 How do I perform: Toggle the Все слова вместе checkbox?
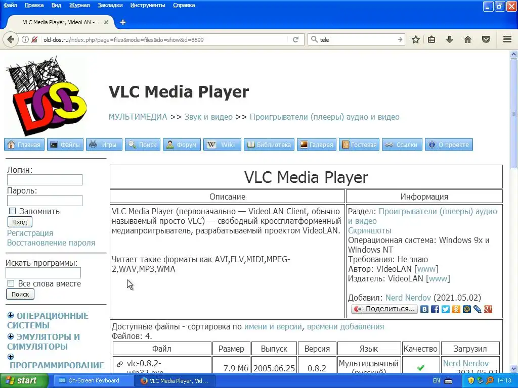coord(11,283)
